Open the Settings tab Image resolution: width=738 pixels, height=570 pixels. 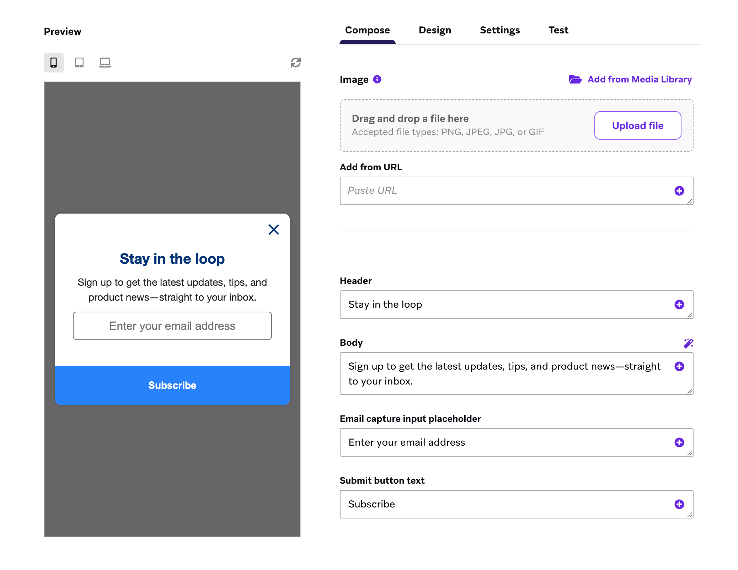pos(500,30)
